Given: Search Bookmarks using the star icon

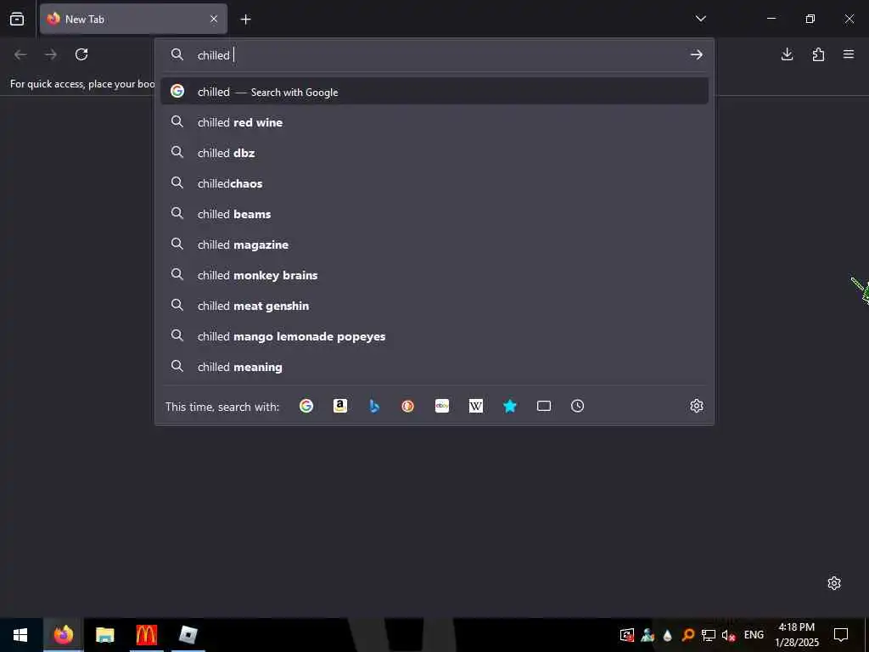Looking at the screenshot, I should (x=510, y=406).
